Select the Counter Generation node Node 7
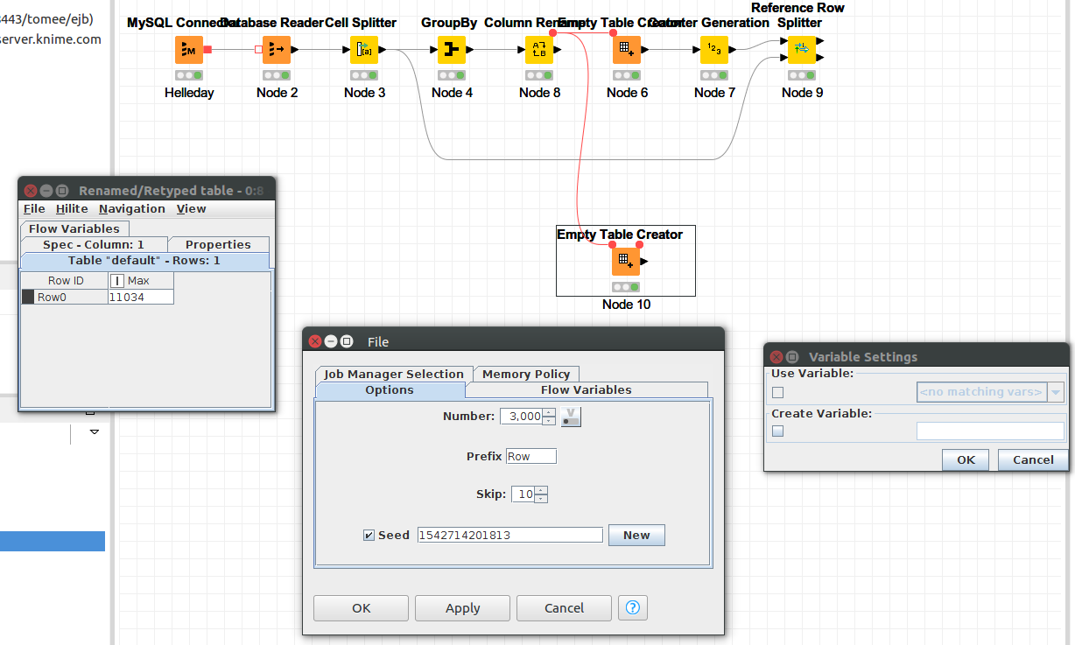Viewport: 1075px width, 645px height. (714, 50)
